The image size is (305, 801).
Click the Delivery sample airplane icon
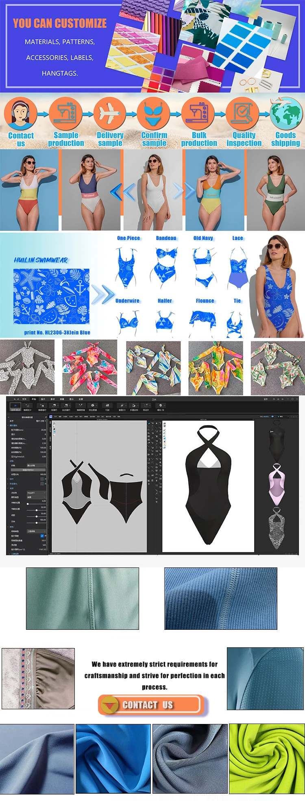[x=110, y=113]
